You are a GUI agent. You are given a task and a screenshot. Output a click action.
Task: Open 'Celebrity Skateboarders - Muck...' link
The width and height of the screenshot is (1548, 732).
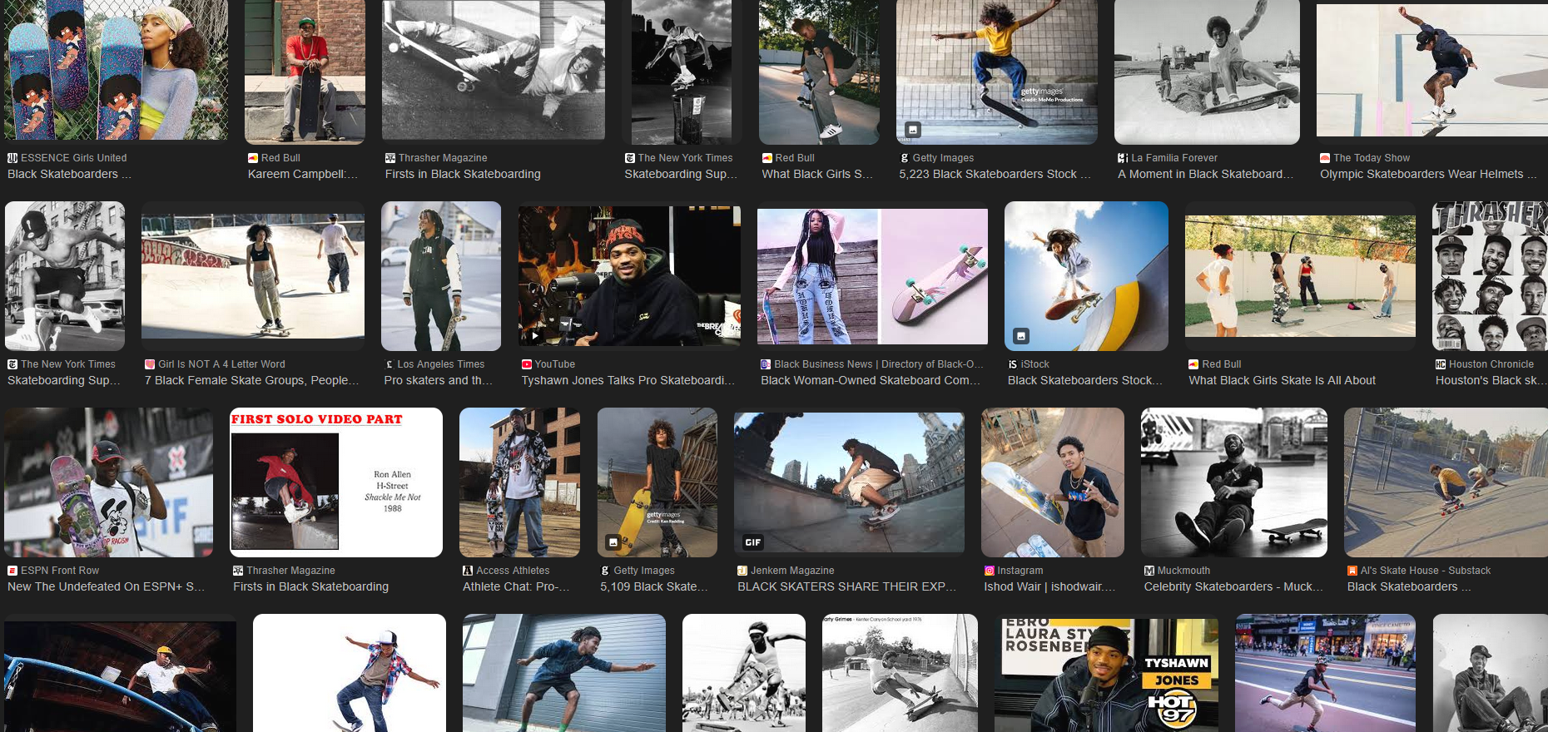point(1233,586)
